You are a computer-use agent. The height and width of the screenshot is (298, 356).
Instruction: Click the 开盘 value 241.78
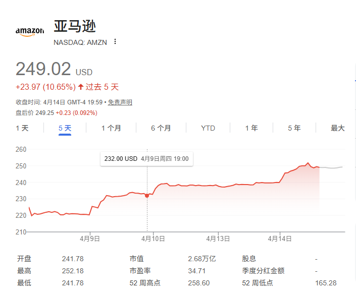(x=73, y=259)
